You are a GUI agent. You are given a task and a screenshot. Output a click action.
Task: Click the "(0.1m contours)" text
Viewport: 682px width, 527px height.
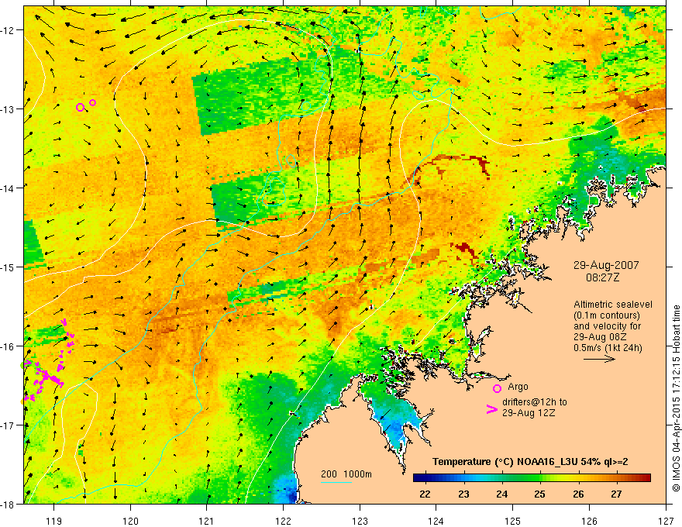pos(607,315)
